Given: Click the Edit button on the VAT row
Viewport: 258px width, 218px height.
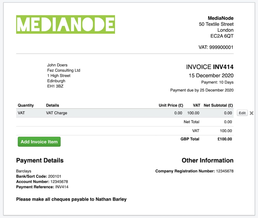Looking at the screenshot, I should pos(242,113).
